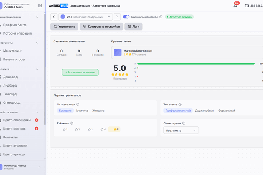This screenshot has width=263, height=175.
Task: Click help icon beside От чьего лица
Action: (78, 104)
